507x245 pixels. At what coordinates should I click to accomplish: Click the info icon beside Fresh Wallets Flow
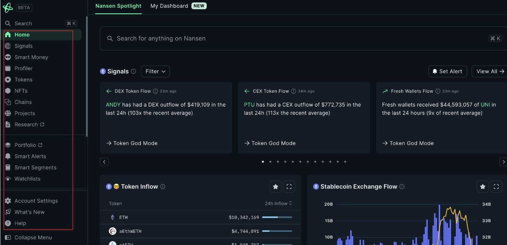pyautogui.click(x=438, y=91)
